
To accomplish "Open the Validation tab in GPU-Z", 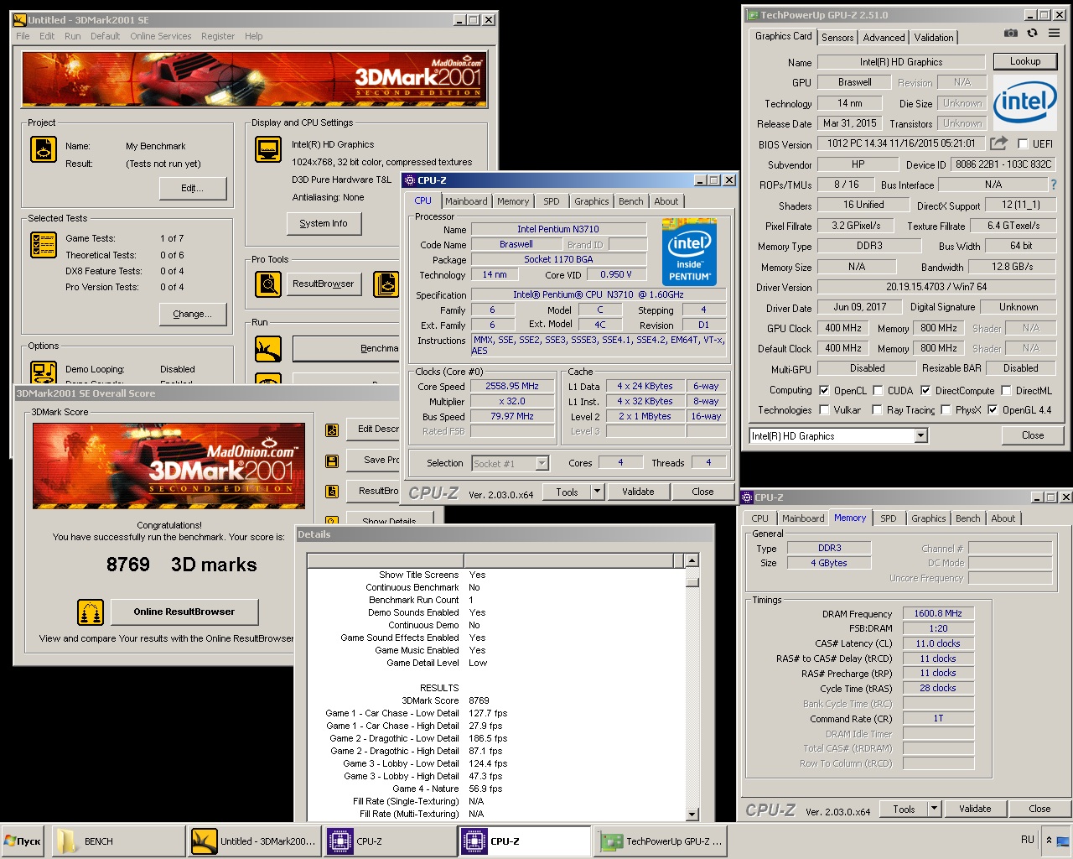I will pos(934,38).
